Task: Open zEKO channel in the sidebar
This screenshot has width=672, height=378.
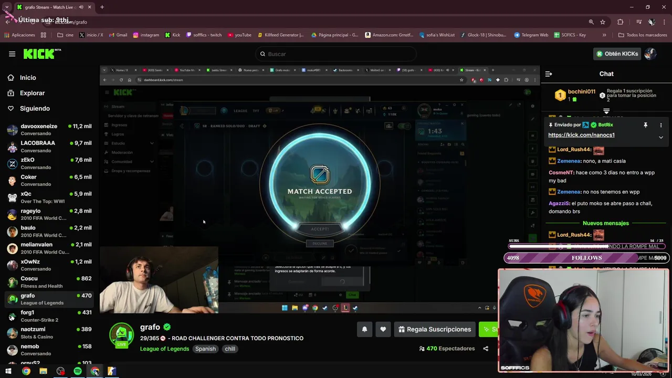Action: (x=49, y=163)
